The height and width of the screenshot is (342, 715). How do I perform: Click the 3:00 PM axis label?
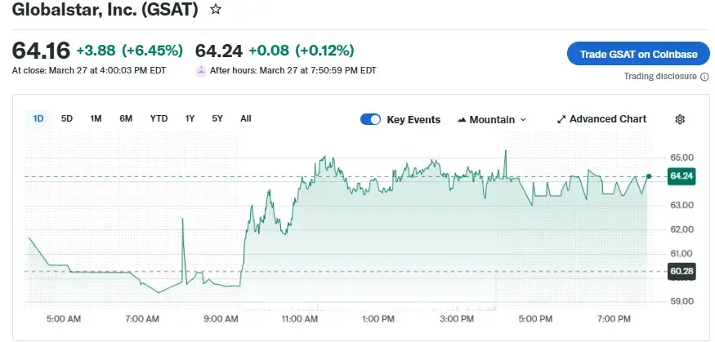[458, 319]
